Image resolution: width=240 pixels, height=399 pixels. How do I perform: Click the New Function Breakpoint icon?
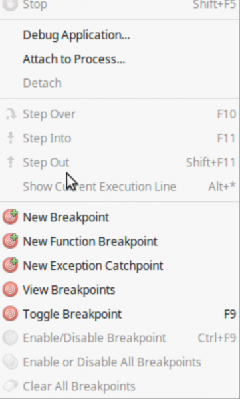(10, 241)
